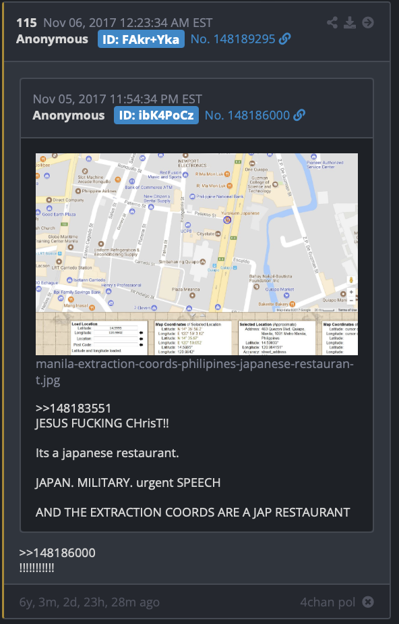
Task: Follow the >>148183551 quote reference
Action: pyautogui.click(x=73, y=409)
